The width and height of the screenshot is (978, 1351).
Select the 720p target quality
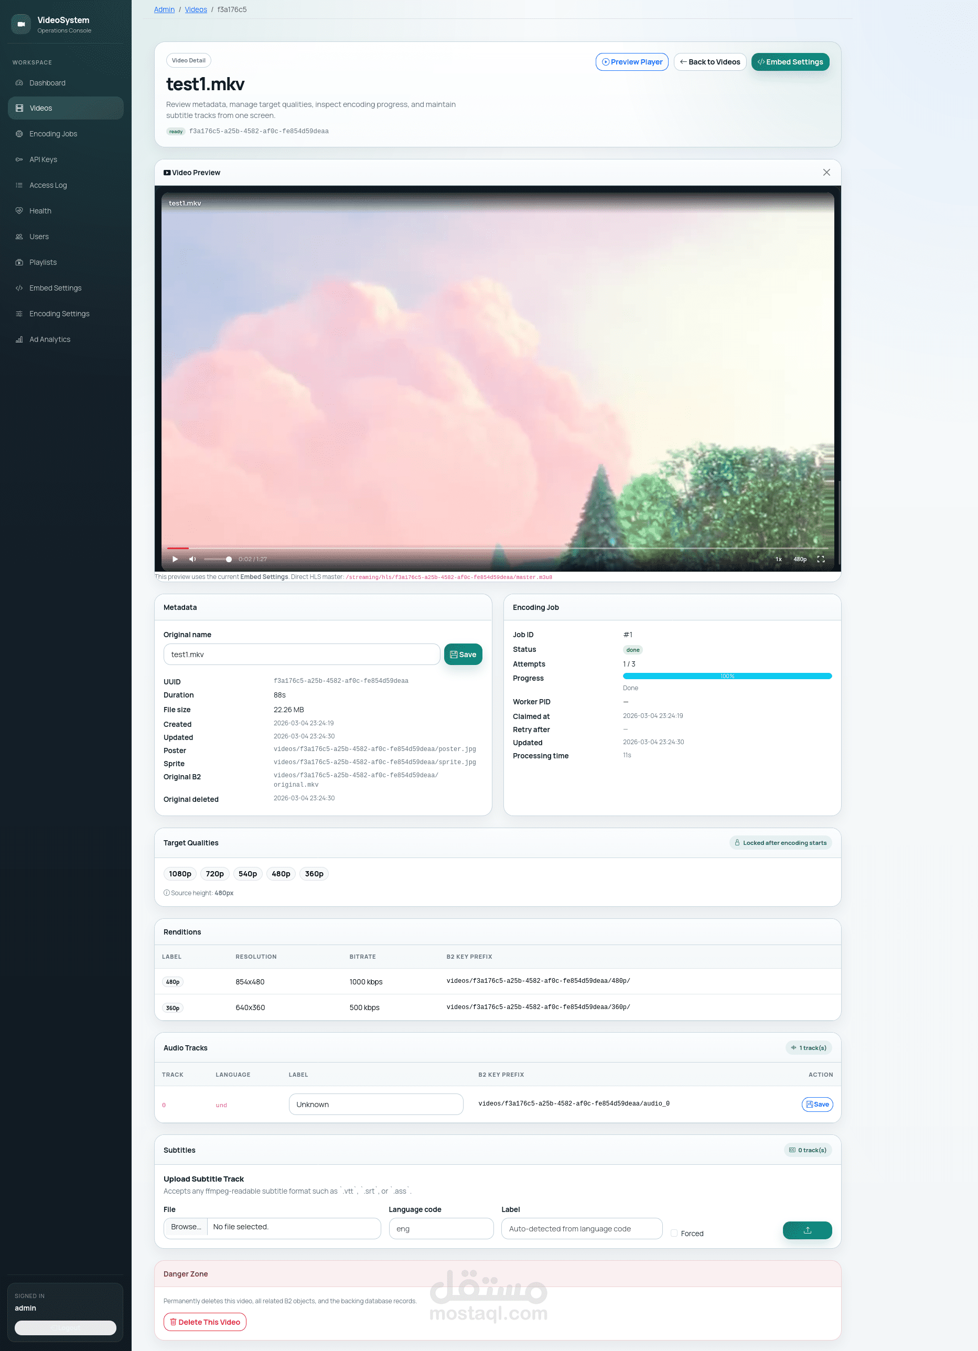(215, 874)
